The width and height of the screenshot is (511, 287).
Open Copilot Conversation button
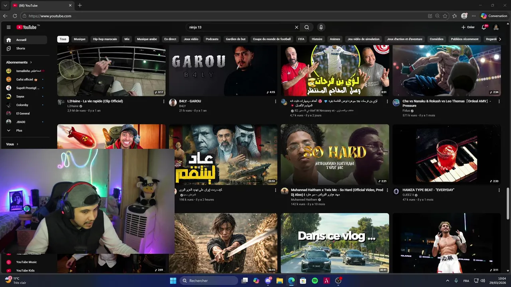tap(494, 16)
